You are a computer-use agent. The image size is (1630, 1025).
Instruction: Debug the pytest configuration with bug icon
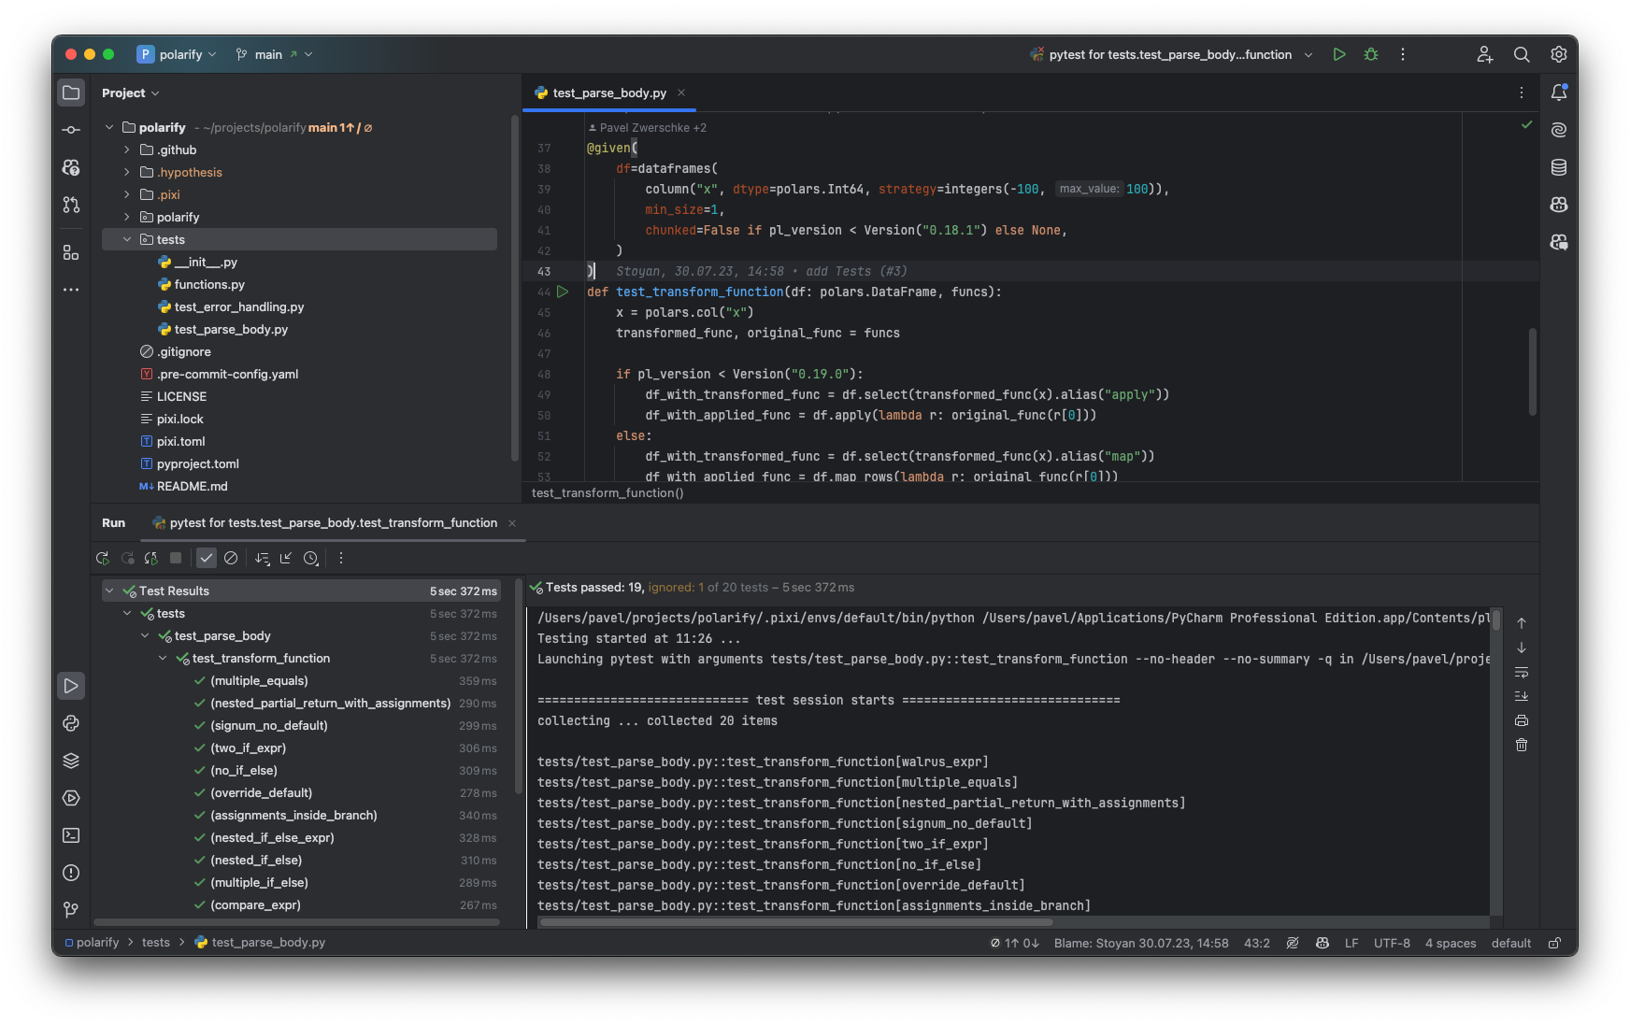click(1371, 54)
